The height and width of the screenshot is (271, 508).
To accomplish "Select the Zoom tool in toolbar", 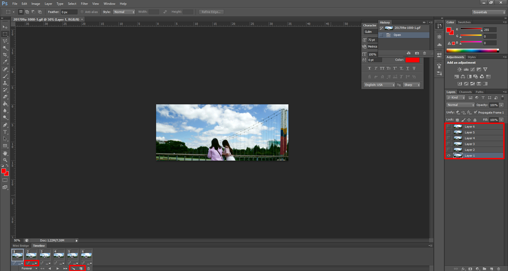I will [5, 160].
